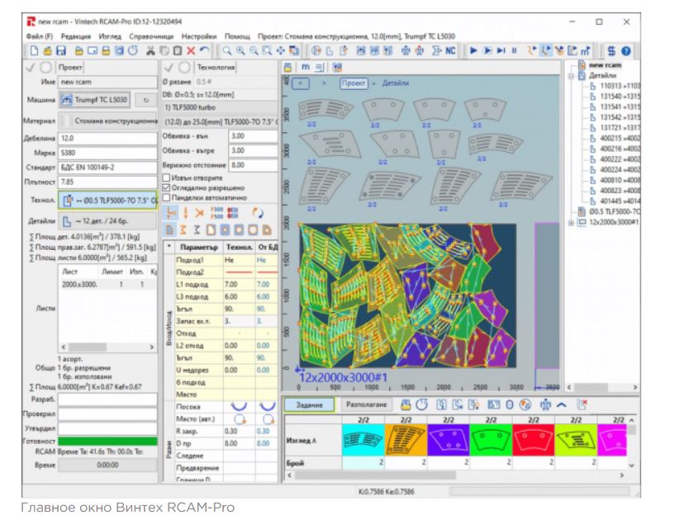Cut selection with the scissors icon
This screenshot has height=520, width=684.
[x=150, y=51]
